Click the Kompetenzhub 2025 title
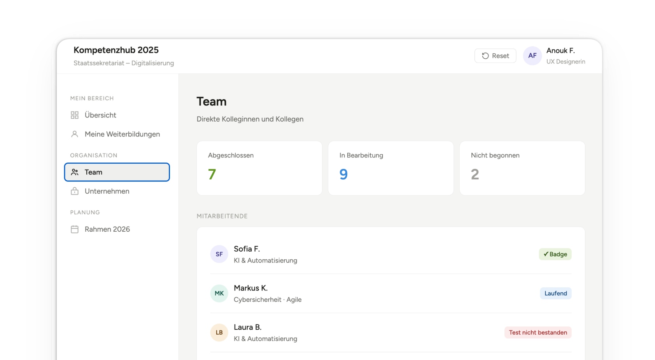This screenshot has height=360, width=655. tap(116, 50)
